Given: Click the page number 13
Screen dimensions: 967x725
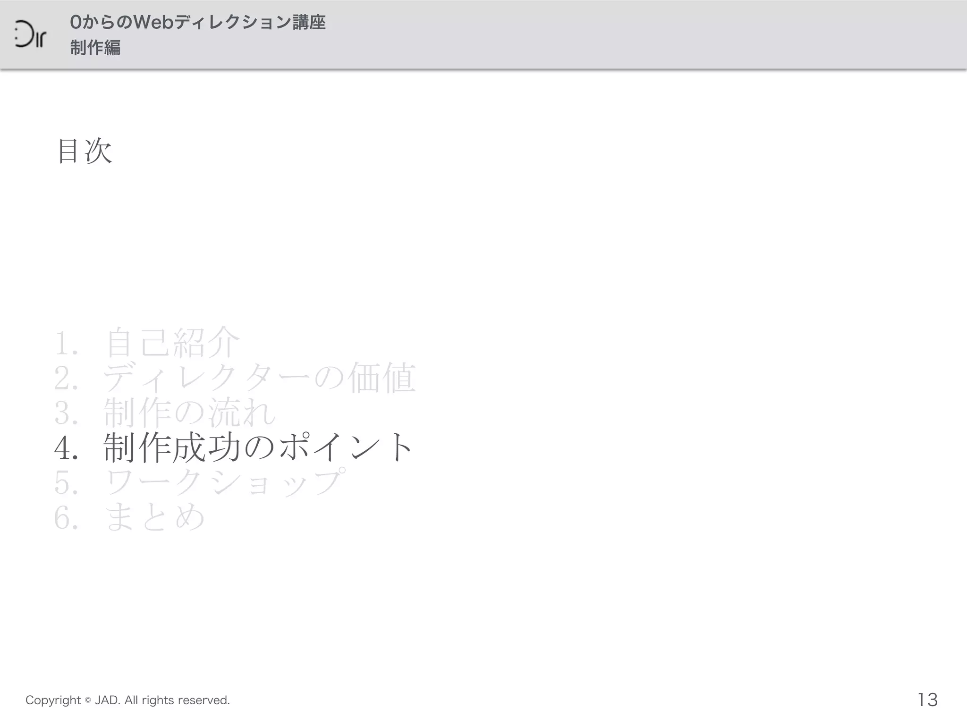Looking at the screenshot, I should pos(927,700).
